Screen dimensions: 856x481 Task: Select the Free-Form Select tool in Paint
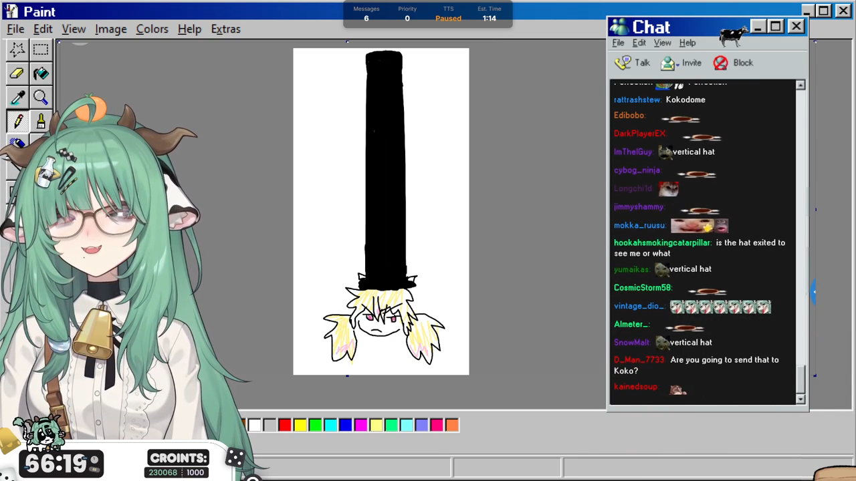[x=17, y=49]
